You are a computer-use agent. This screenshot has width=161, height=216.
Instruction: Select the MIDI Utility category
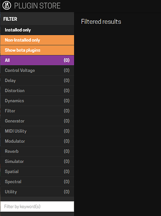pos(37,131)
